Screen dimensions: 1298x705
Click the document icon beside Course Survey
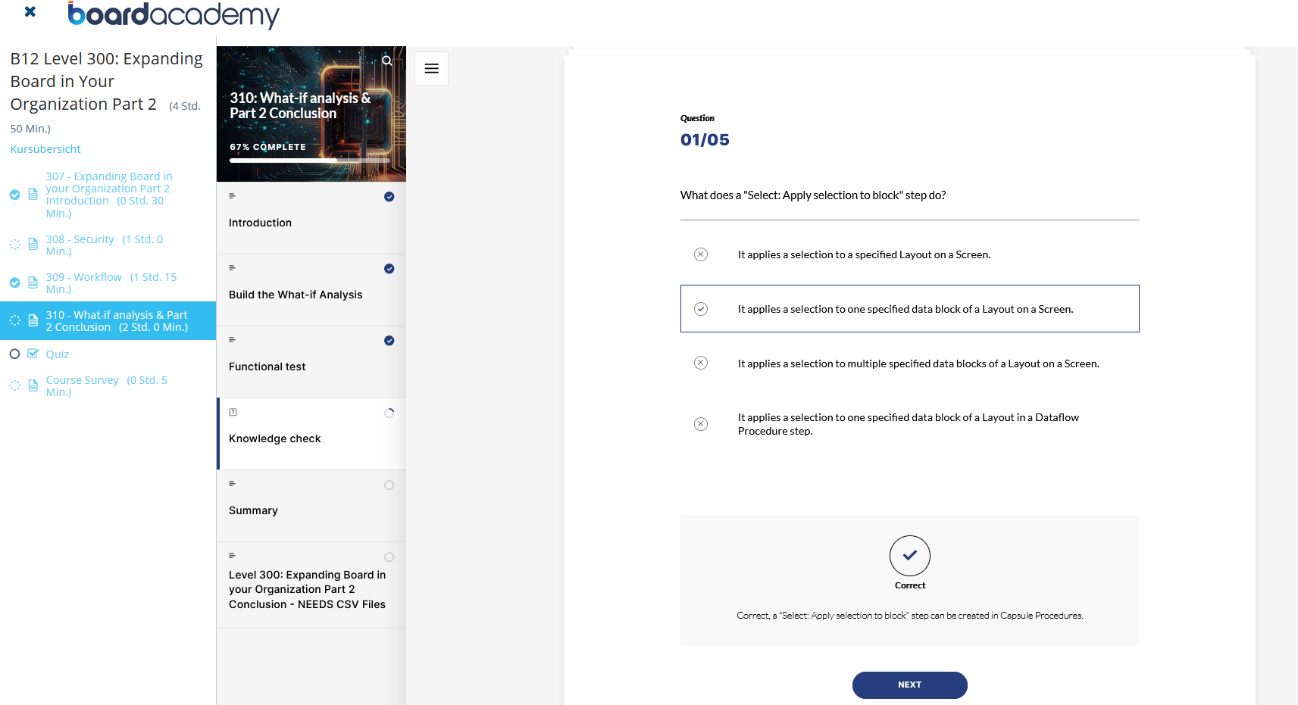pyautogui.click(x=33, y=385)
